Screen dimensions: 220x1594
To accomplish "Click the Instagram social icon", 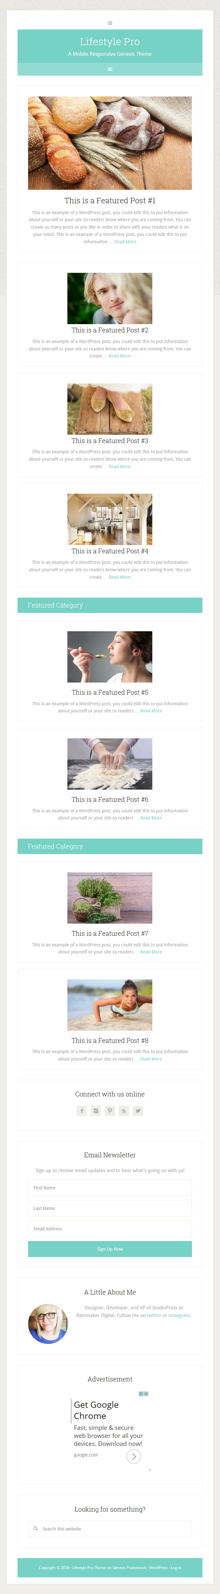I will [x=95, y=1111].
